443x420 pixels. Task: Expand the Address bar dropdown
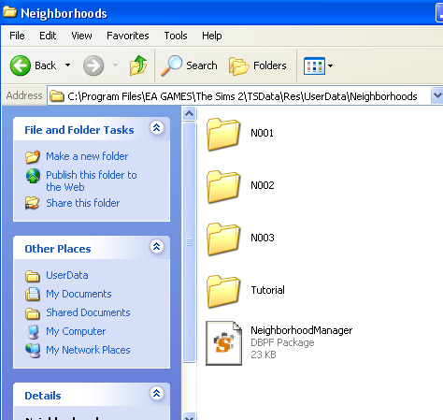pyautogui.click(x=437, y=95)
